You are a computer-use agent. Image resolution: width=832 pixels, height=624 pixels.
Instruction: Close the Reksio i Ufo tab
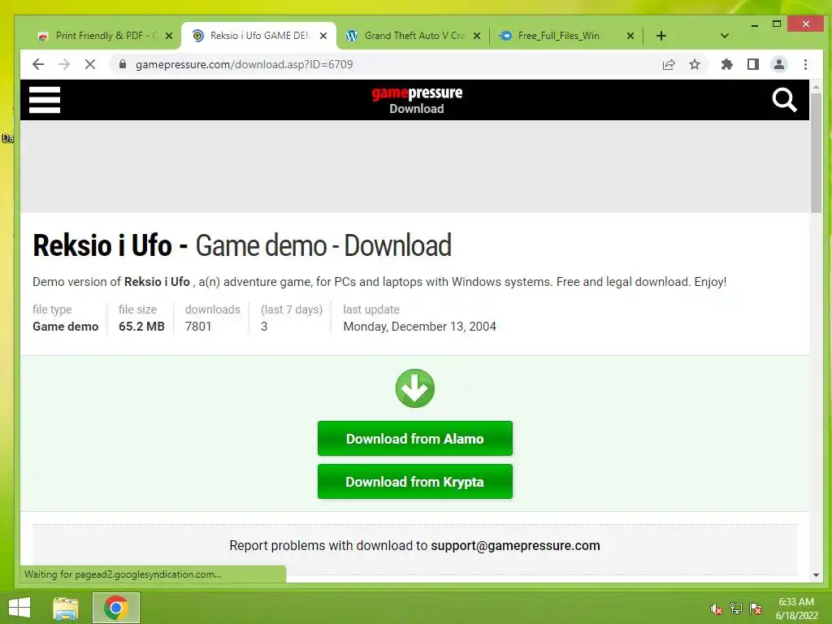[323, 36]
